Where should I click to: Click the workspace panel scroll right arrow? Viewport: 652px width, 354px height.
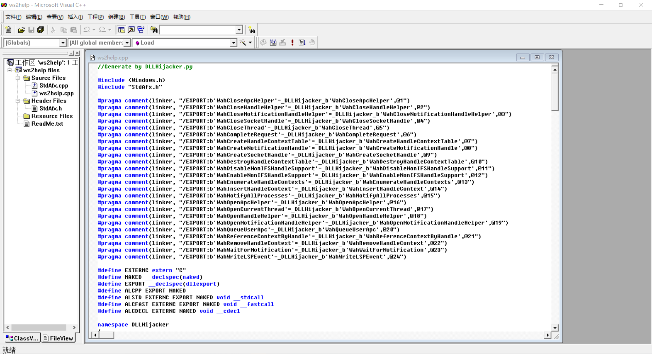[74, 328]
